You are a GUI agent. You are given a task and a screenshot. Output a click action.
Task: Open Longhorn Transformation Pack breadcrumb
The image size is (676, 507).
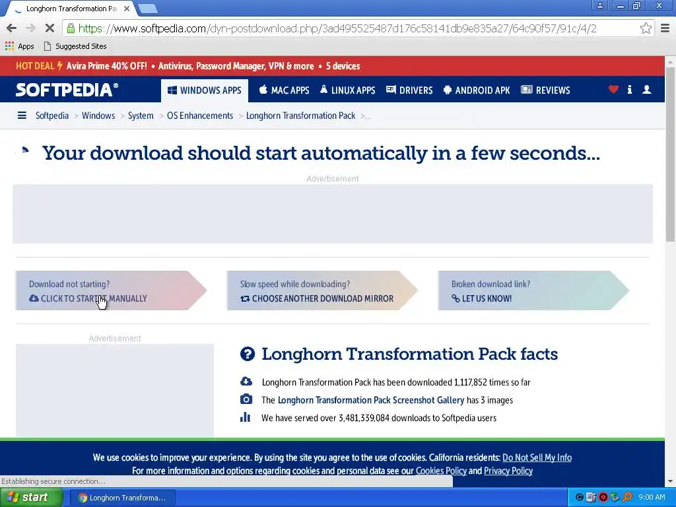click(x=300, y=116)
